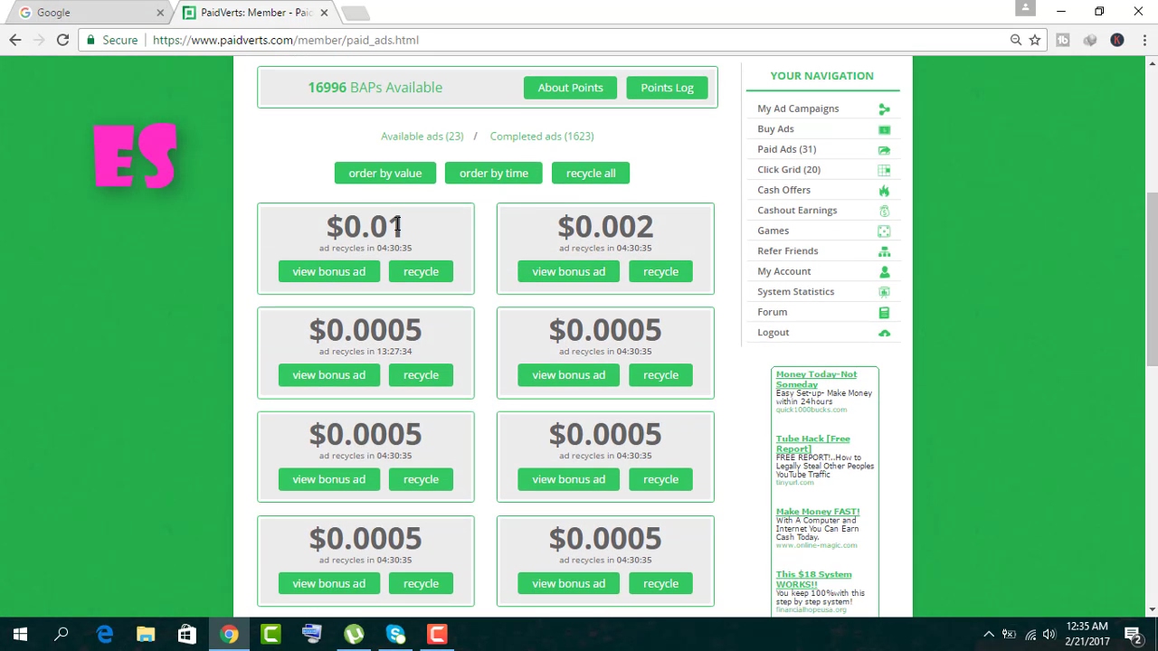Click the About Points button

coord(570,88)
